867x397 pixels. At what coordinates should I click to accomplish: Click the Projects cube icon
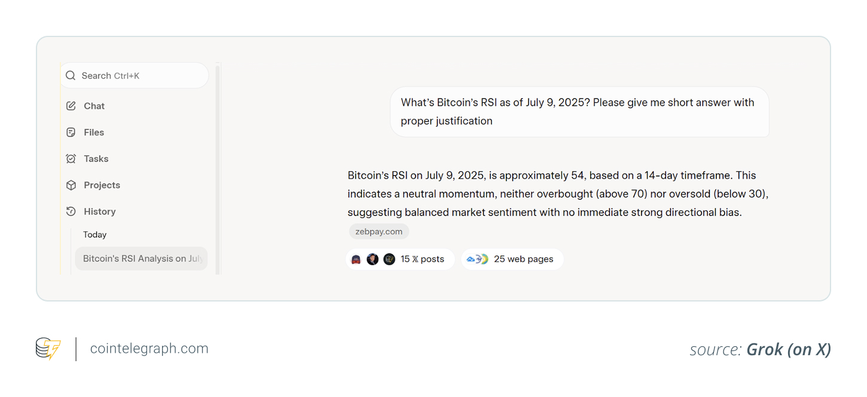[71, 185]
